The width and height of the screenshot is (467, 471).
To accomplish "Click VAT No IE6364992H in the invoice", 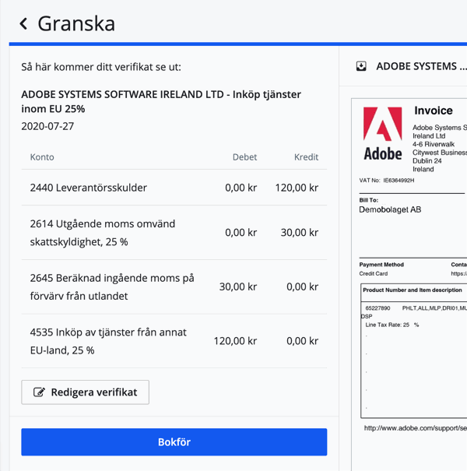I will (x=387, y=181).
